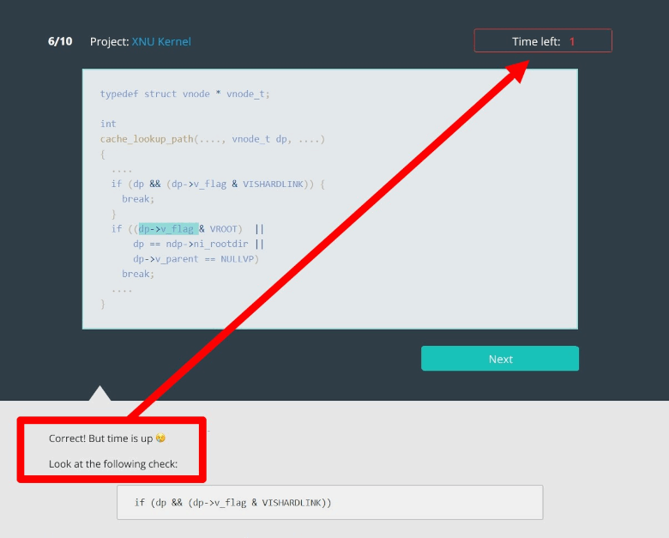Click the first break; statement
Viewport: 669px width, 538px height.
tap(137, 199)
